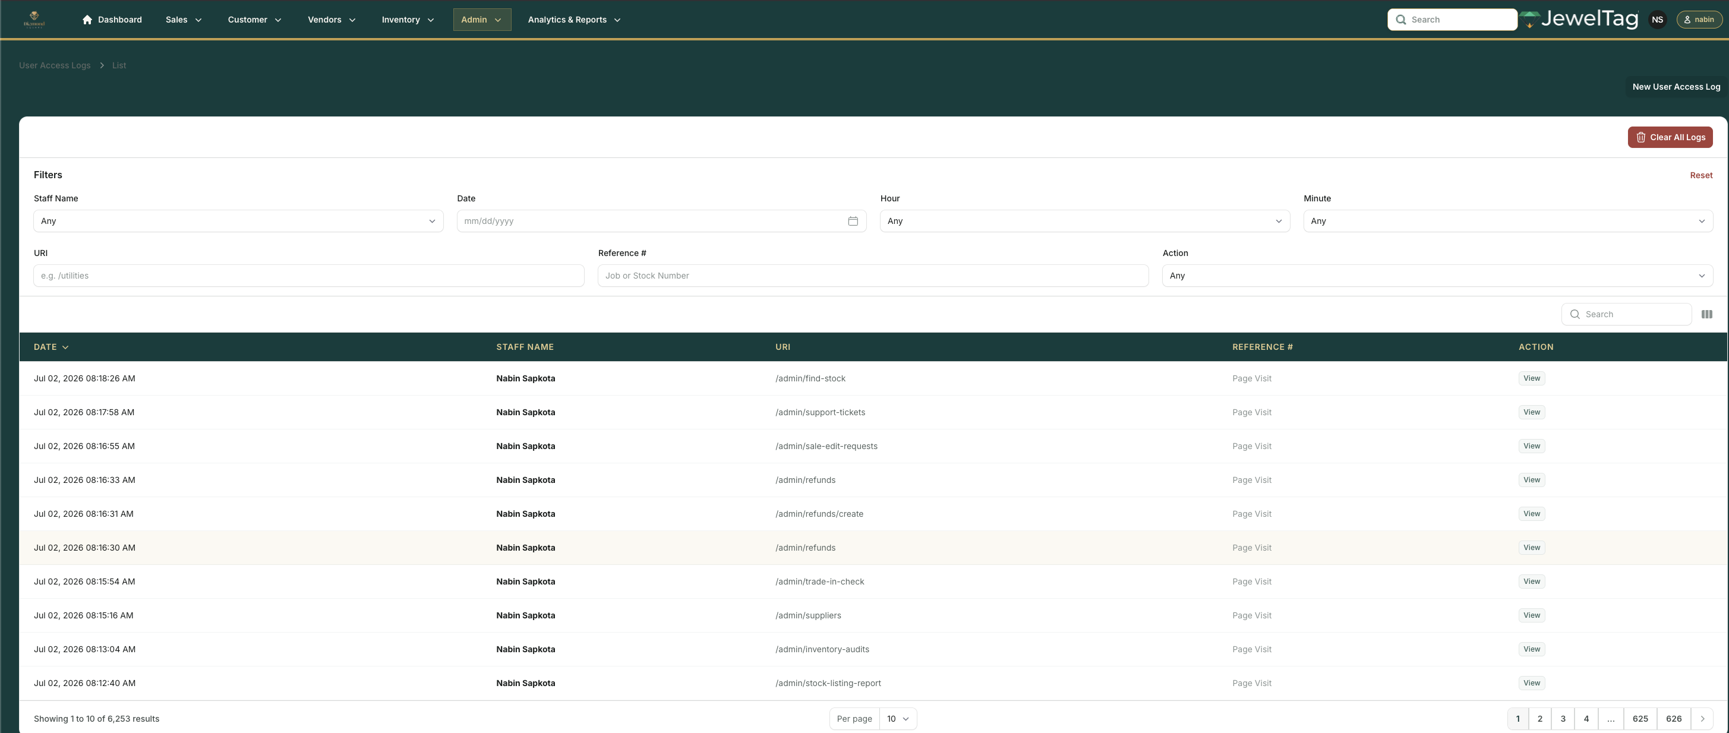
Task: Select current page 1
Action: click(1517, 718)
